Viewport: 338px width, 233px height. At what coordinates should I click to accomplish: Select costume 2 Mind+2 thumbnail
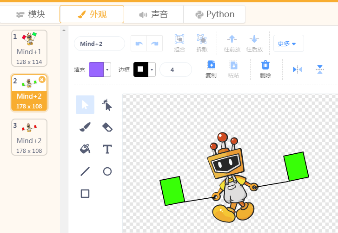pos(29,93)
